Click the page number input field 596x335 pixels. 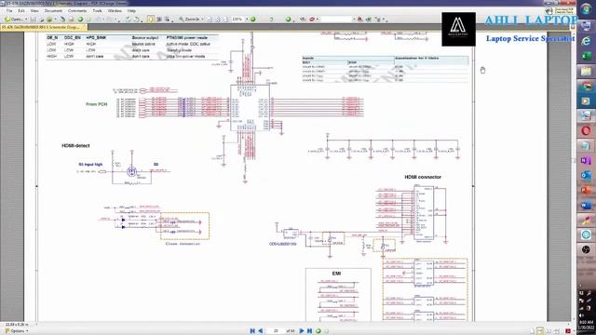pos(276,331)
